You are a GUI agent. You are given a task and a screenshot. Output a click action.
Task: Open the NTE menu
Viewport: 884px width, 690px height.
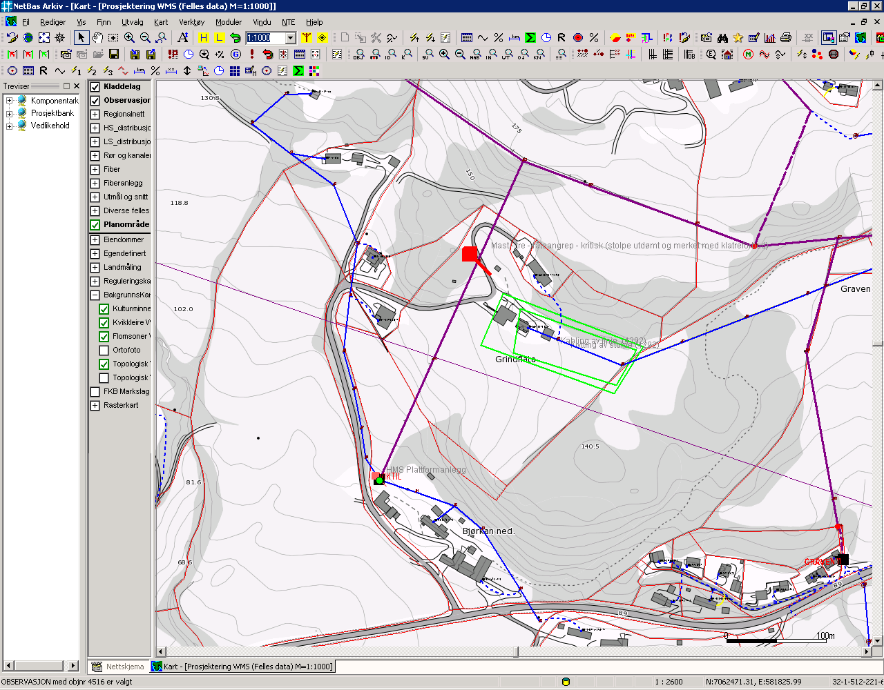coord(289,22)
